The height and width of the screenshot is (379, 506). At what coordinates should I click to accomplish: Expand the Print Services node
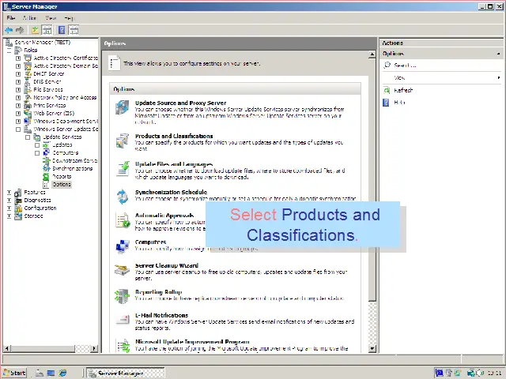18,105
